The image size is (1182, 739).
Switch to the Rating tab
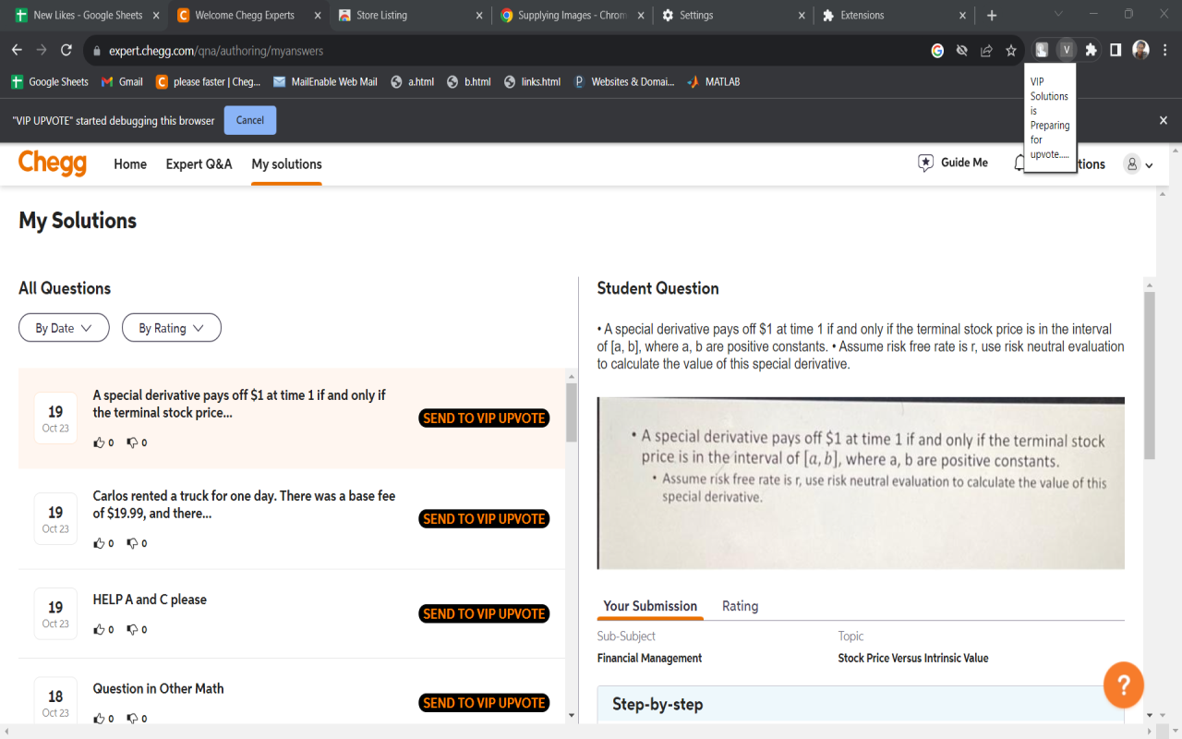[740, 606]
